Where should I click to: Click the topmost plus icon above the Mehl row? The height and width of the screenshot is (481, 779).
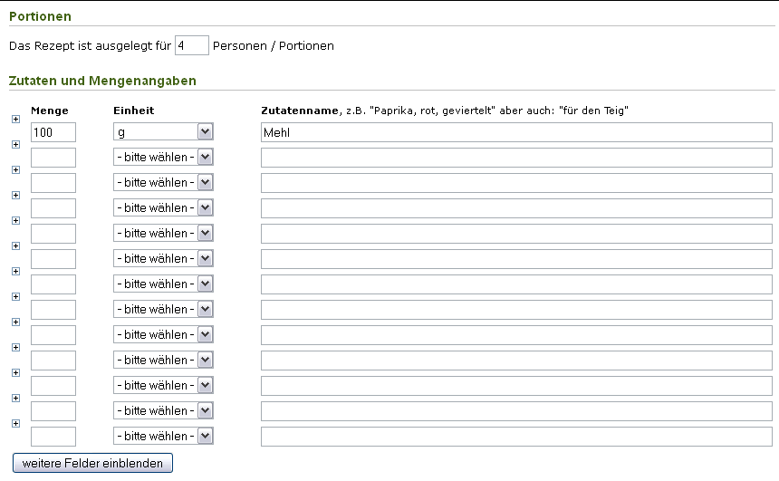click(x=15, y=119)
